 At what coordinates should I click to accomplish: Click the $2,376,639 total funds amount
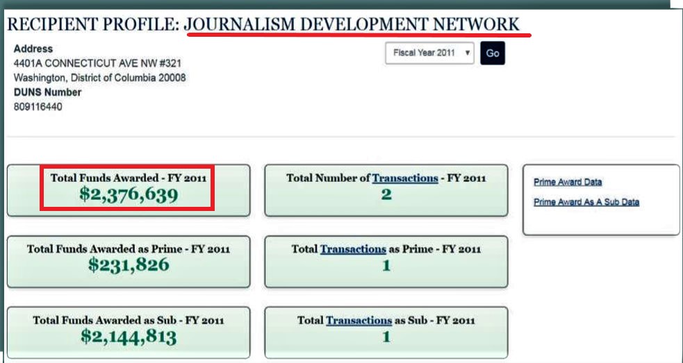[129, 195]
